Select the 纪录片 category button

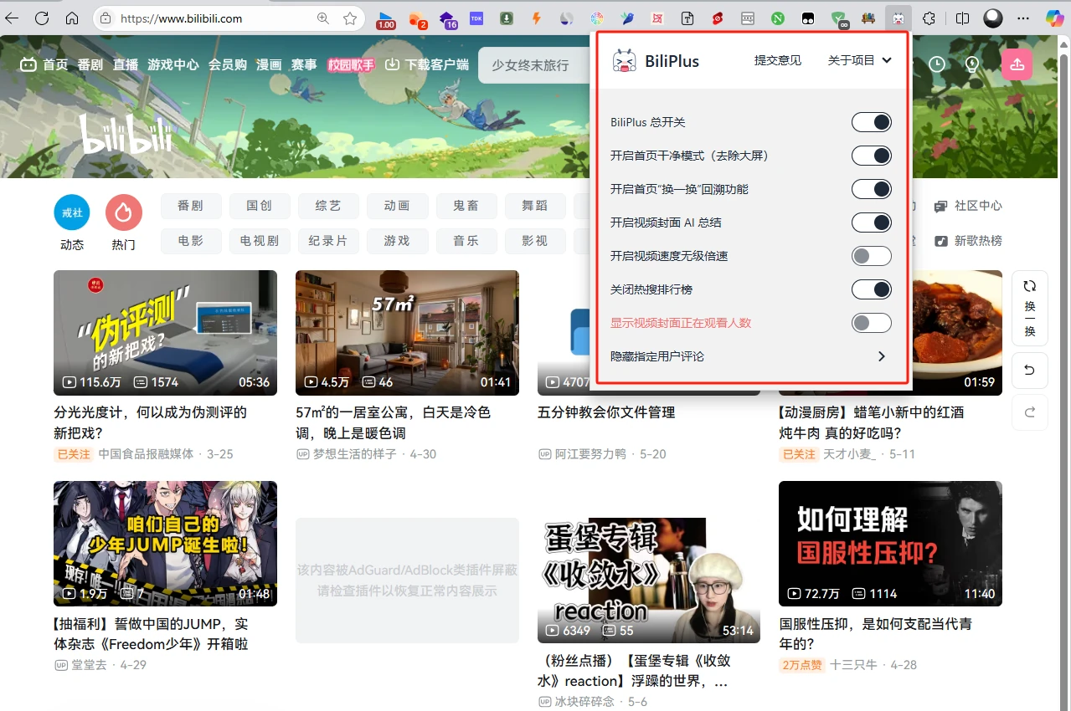tap(328, 241)
